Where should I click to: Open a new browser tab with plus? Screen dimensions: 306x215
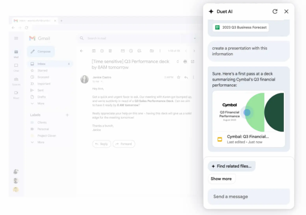(61, 21)
